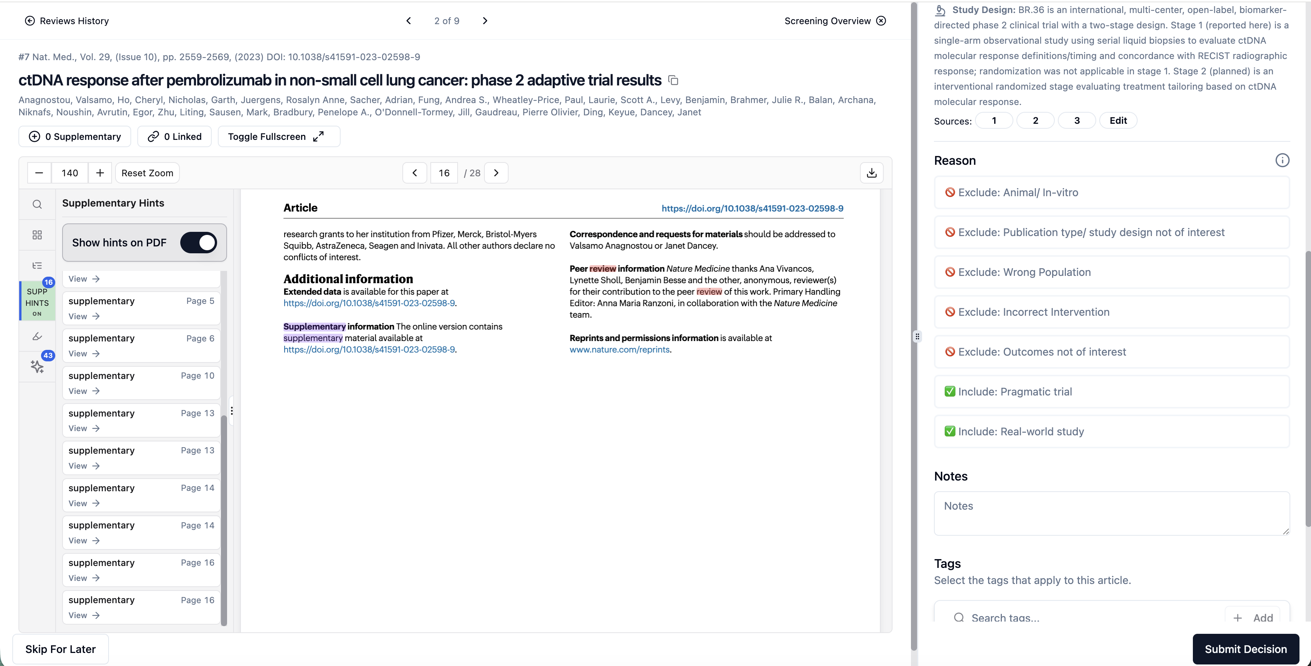Skip For Later
Viewport: 1311px width, 666px height.
click(x=61, y=649)
